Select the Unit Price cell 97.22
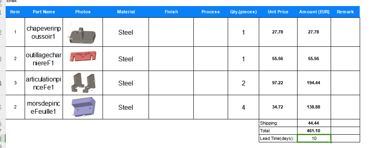 point(278,83)
